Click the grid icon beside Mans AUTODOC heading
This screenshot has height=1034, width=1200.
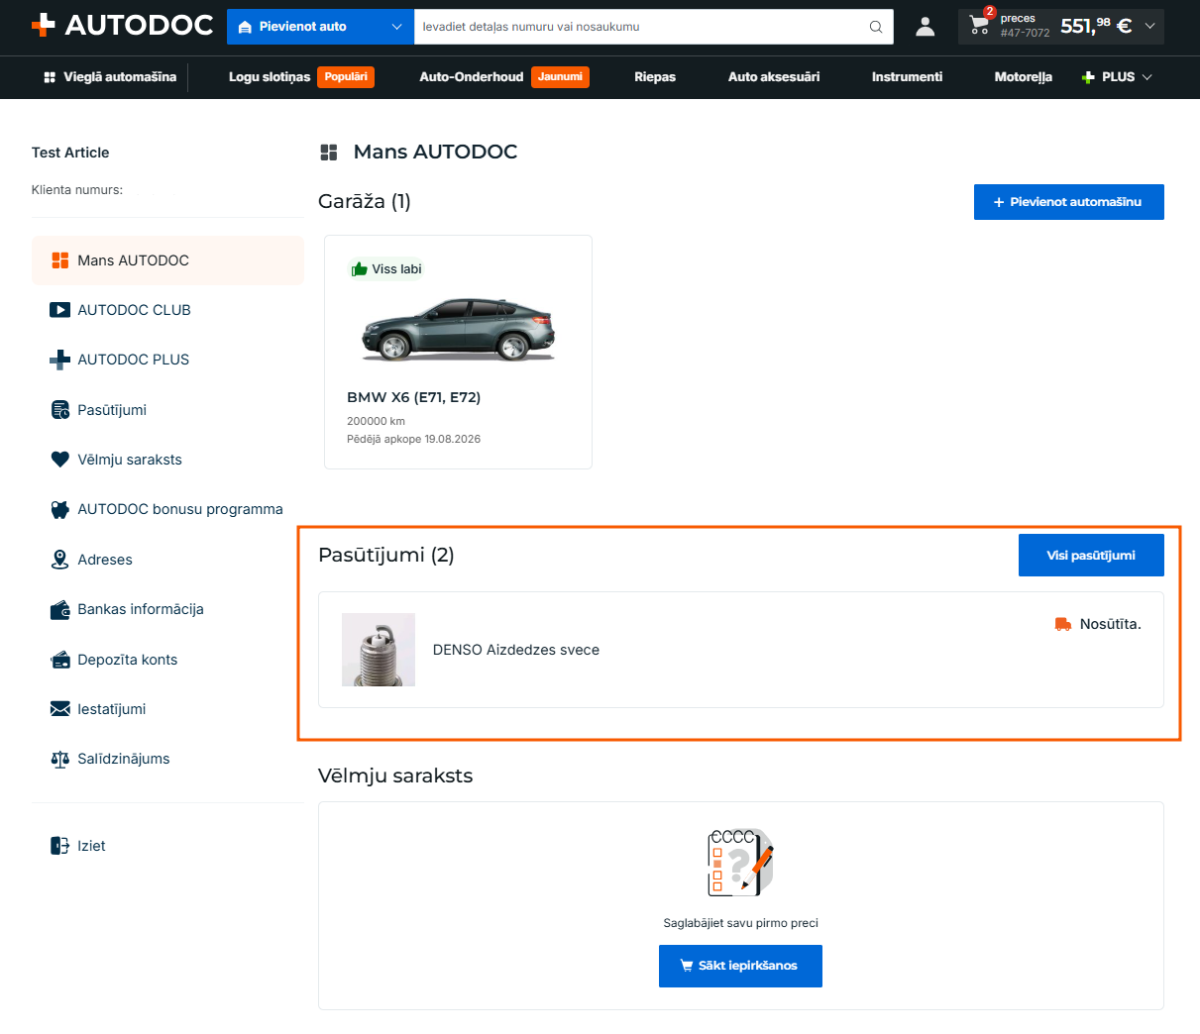point(329,153)
